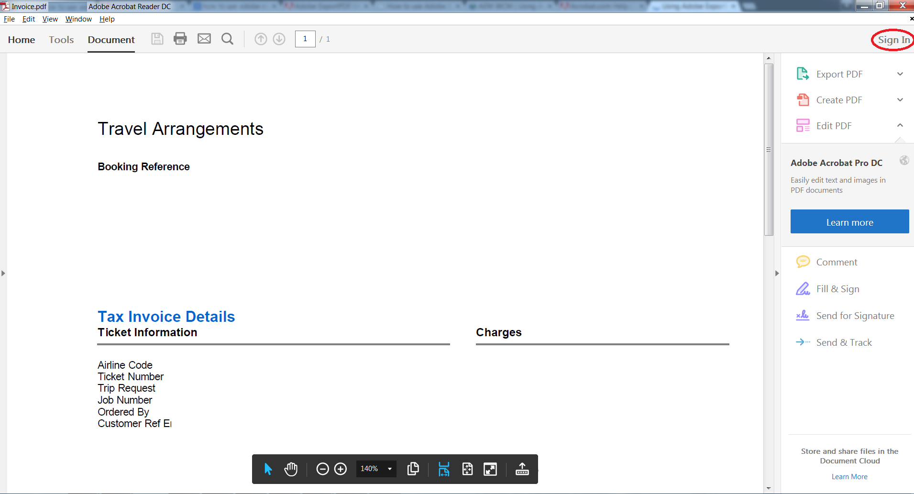
Task: Go to next page arrow icon
Action: (279, 39)
